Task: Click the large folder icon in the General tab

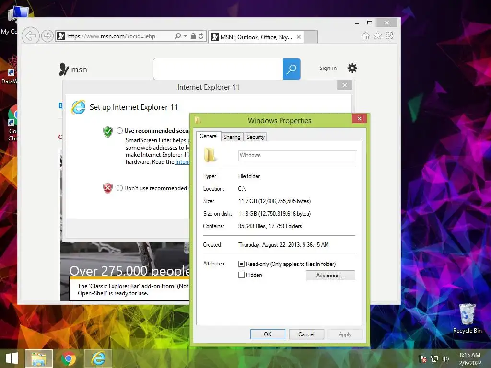Action: click(210, 155)
